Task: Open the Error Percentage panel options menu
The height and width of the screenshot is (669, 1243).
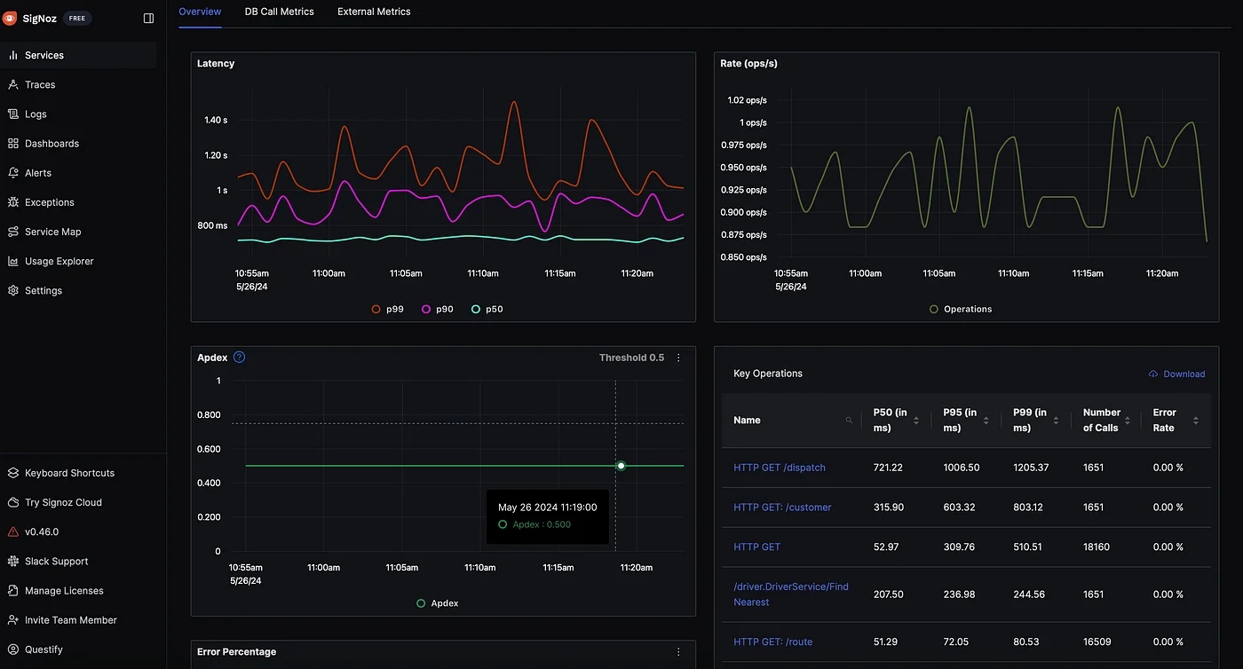Action: pyautogui.click(x=678, y=652)
